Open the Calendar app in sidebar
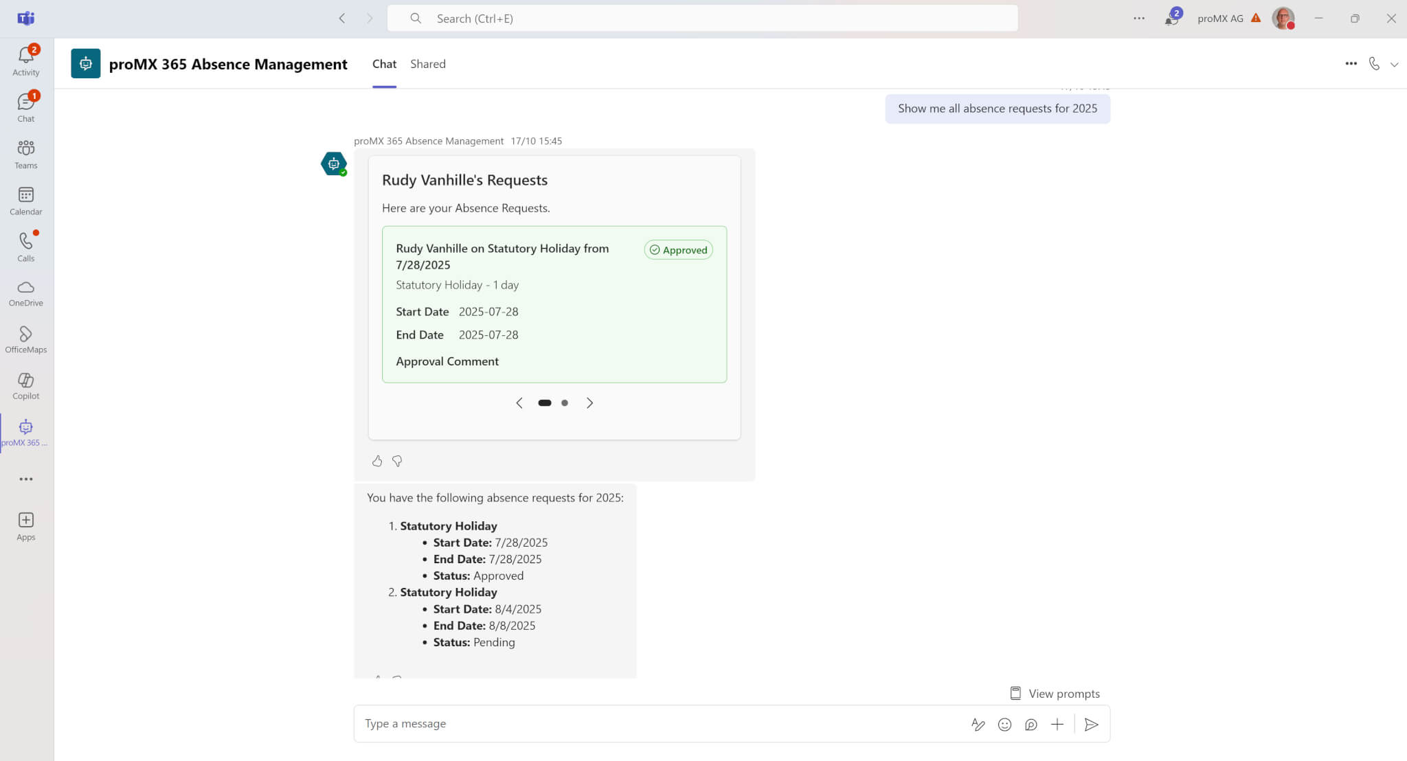Viewport: 1407px width, 761px height. pos(26,201)
